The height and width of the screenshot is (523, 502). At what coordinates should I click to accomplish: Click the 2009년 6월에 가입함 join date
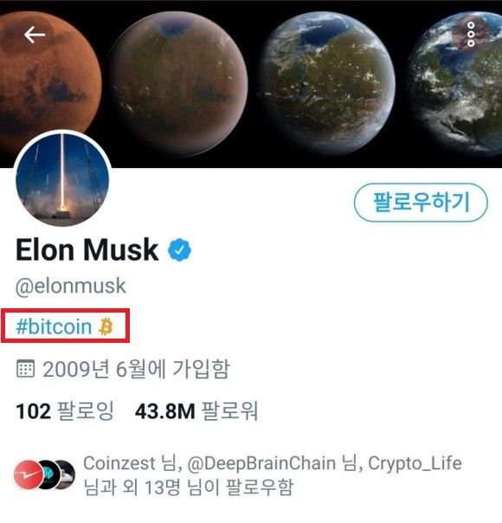[136, 369]
